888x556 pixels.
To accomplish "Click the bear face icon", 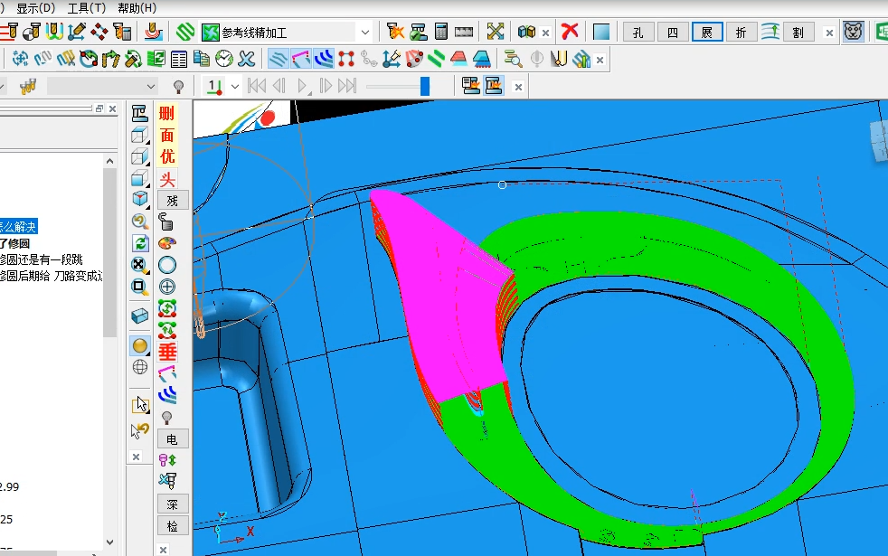I will click(x=853, y=32).
